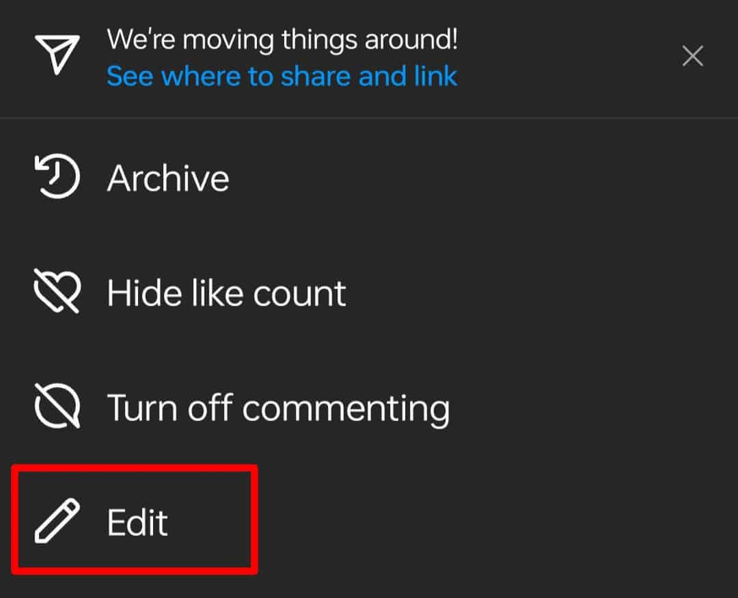Click the divider line below the banner

tap(369, 118)
